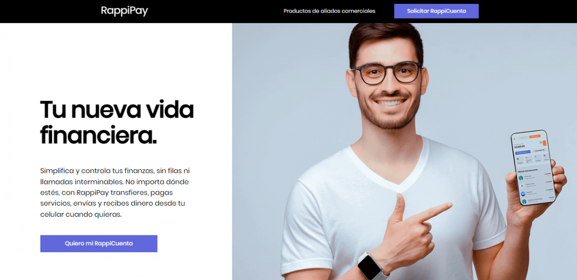Click the blue button on phone screen
This screenshot has width=577, height=280.
click(x=523, y=152)
